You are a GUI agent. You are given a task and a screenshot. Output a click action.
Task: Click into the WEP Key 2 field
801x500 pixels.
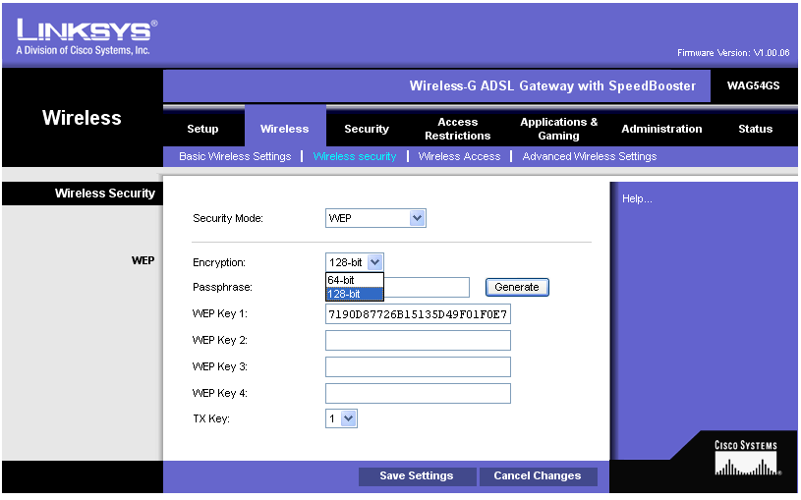tap(418, 340)
